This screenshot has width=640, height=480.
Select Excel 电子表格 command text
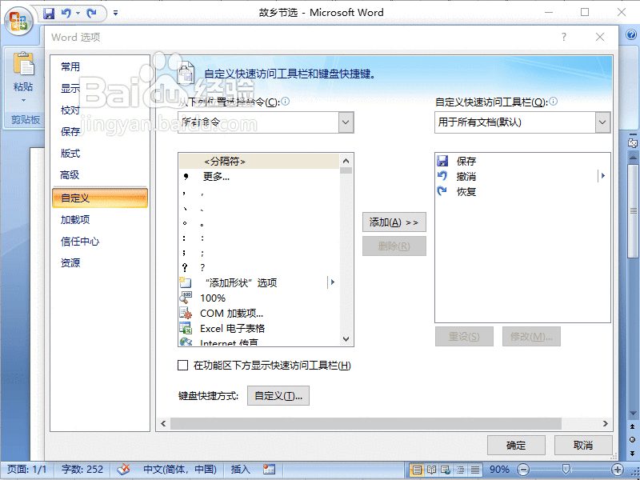pyautogui.click(x=232, y=329)
